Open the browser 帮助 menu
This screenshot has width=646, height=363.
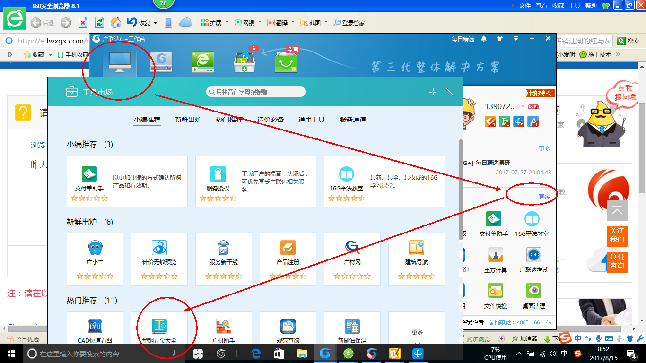591,6
